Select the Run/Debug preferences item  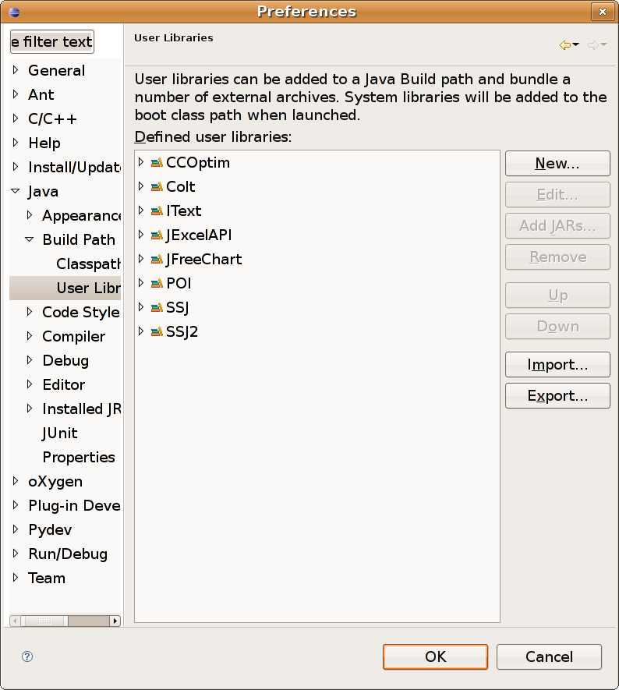coord(68,554)
